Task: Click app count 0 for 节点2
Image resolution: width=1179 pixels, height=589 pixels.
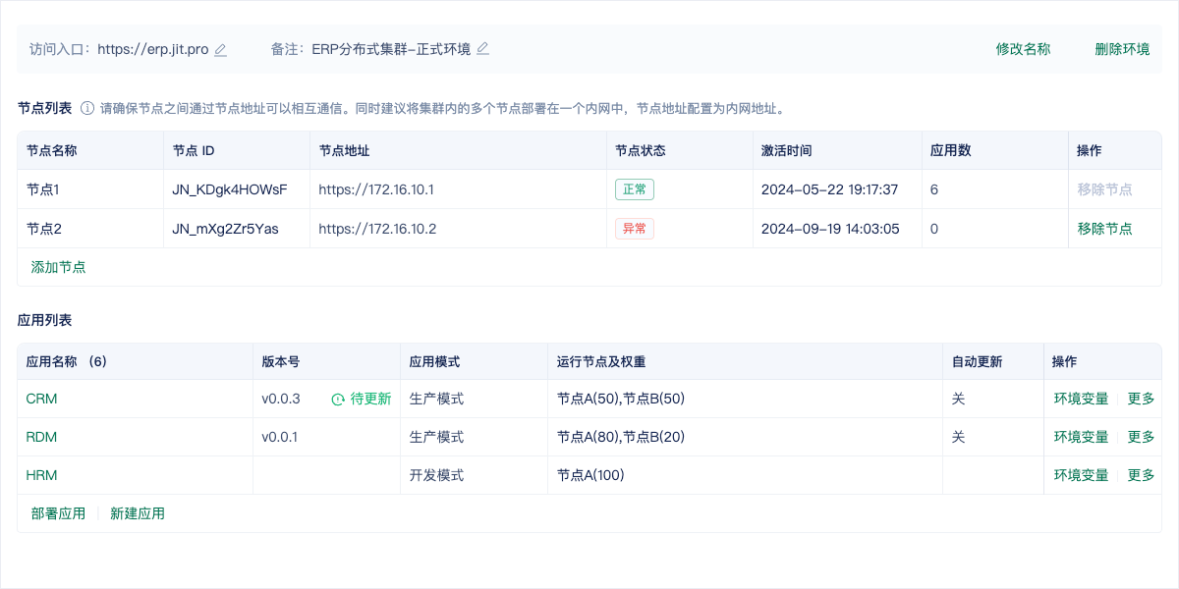Action: (x=934, y=229)
